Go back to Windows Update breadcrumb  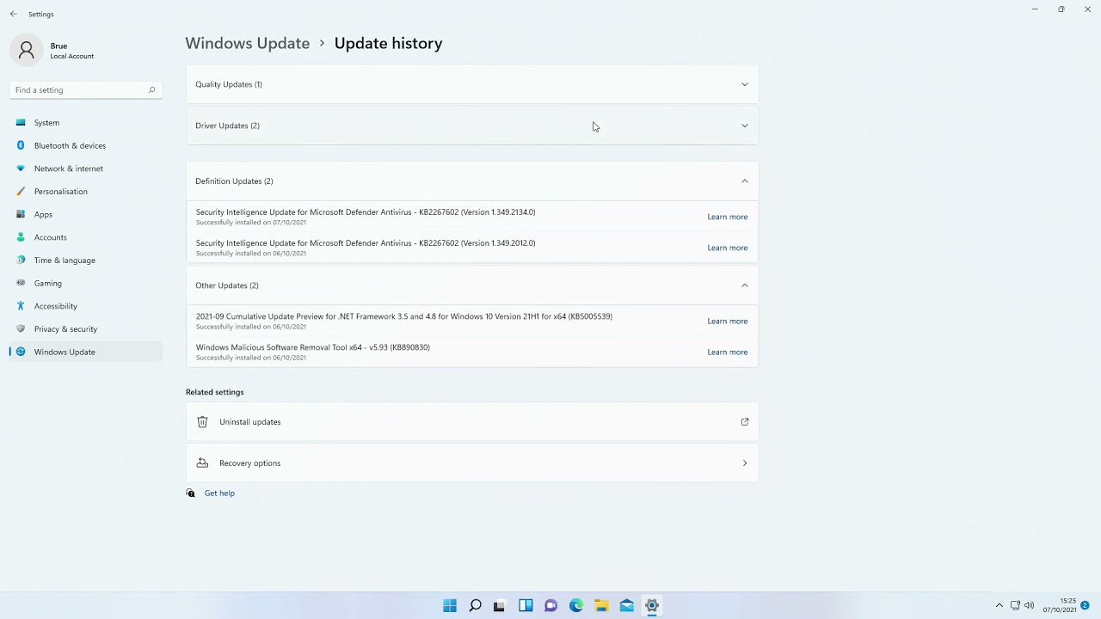[248, 43]
